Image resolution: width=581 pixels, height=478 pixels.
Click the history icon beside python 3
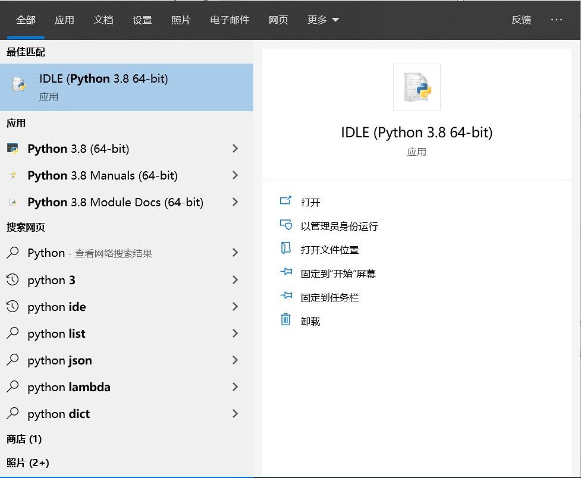[x=12, y=280]
